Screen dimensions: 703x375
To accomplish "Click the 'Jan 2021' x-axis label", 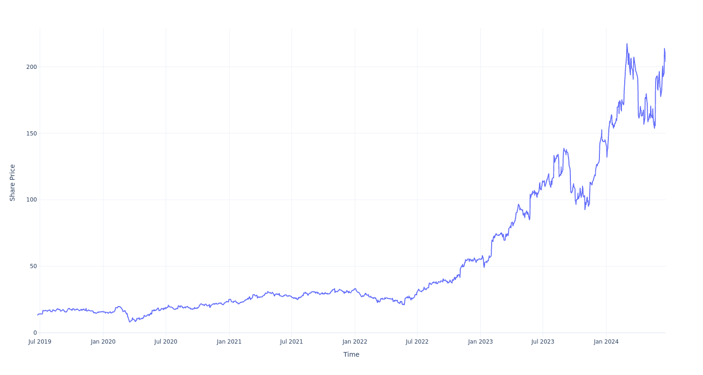I will (x=229, y=342).
